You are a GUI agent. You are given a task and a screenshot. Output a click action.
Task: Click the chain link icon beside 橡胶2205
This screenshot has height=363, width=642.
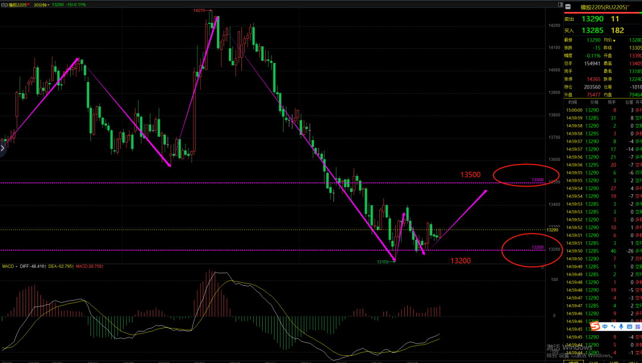pos(5,5)
